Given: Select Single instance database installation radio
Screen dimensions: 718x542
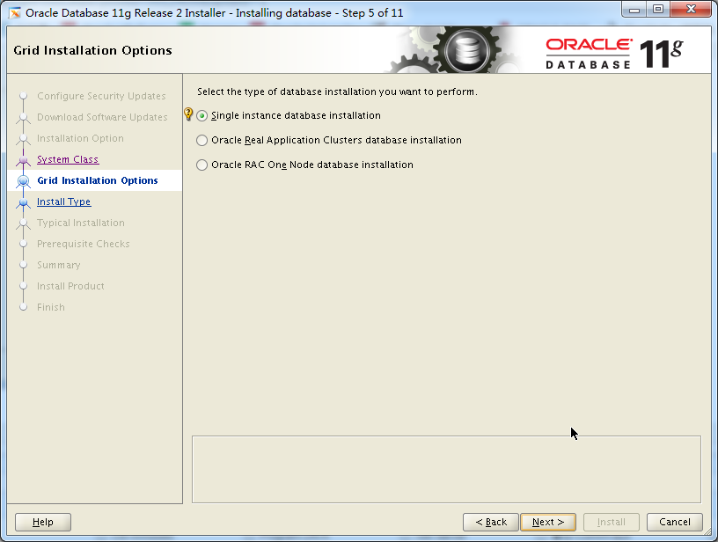Looking at the screenshot, I should click(202, 116).
